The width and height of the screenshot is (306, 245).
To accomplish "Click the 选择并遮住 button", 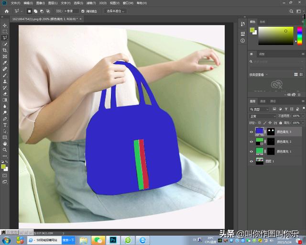I will pos(116,11).
